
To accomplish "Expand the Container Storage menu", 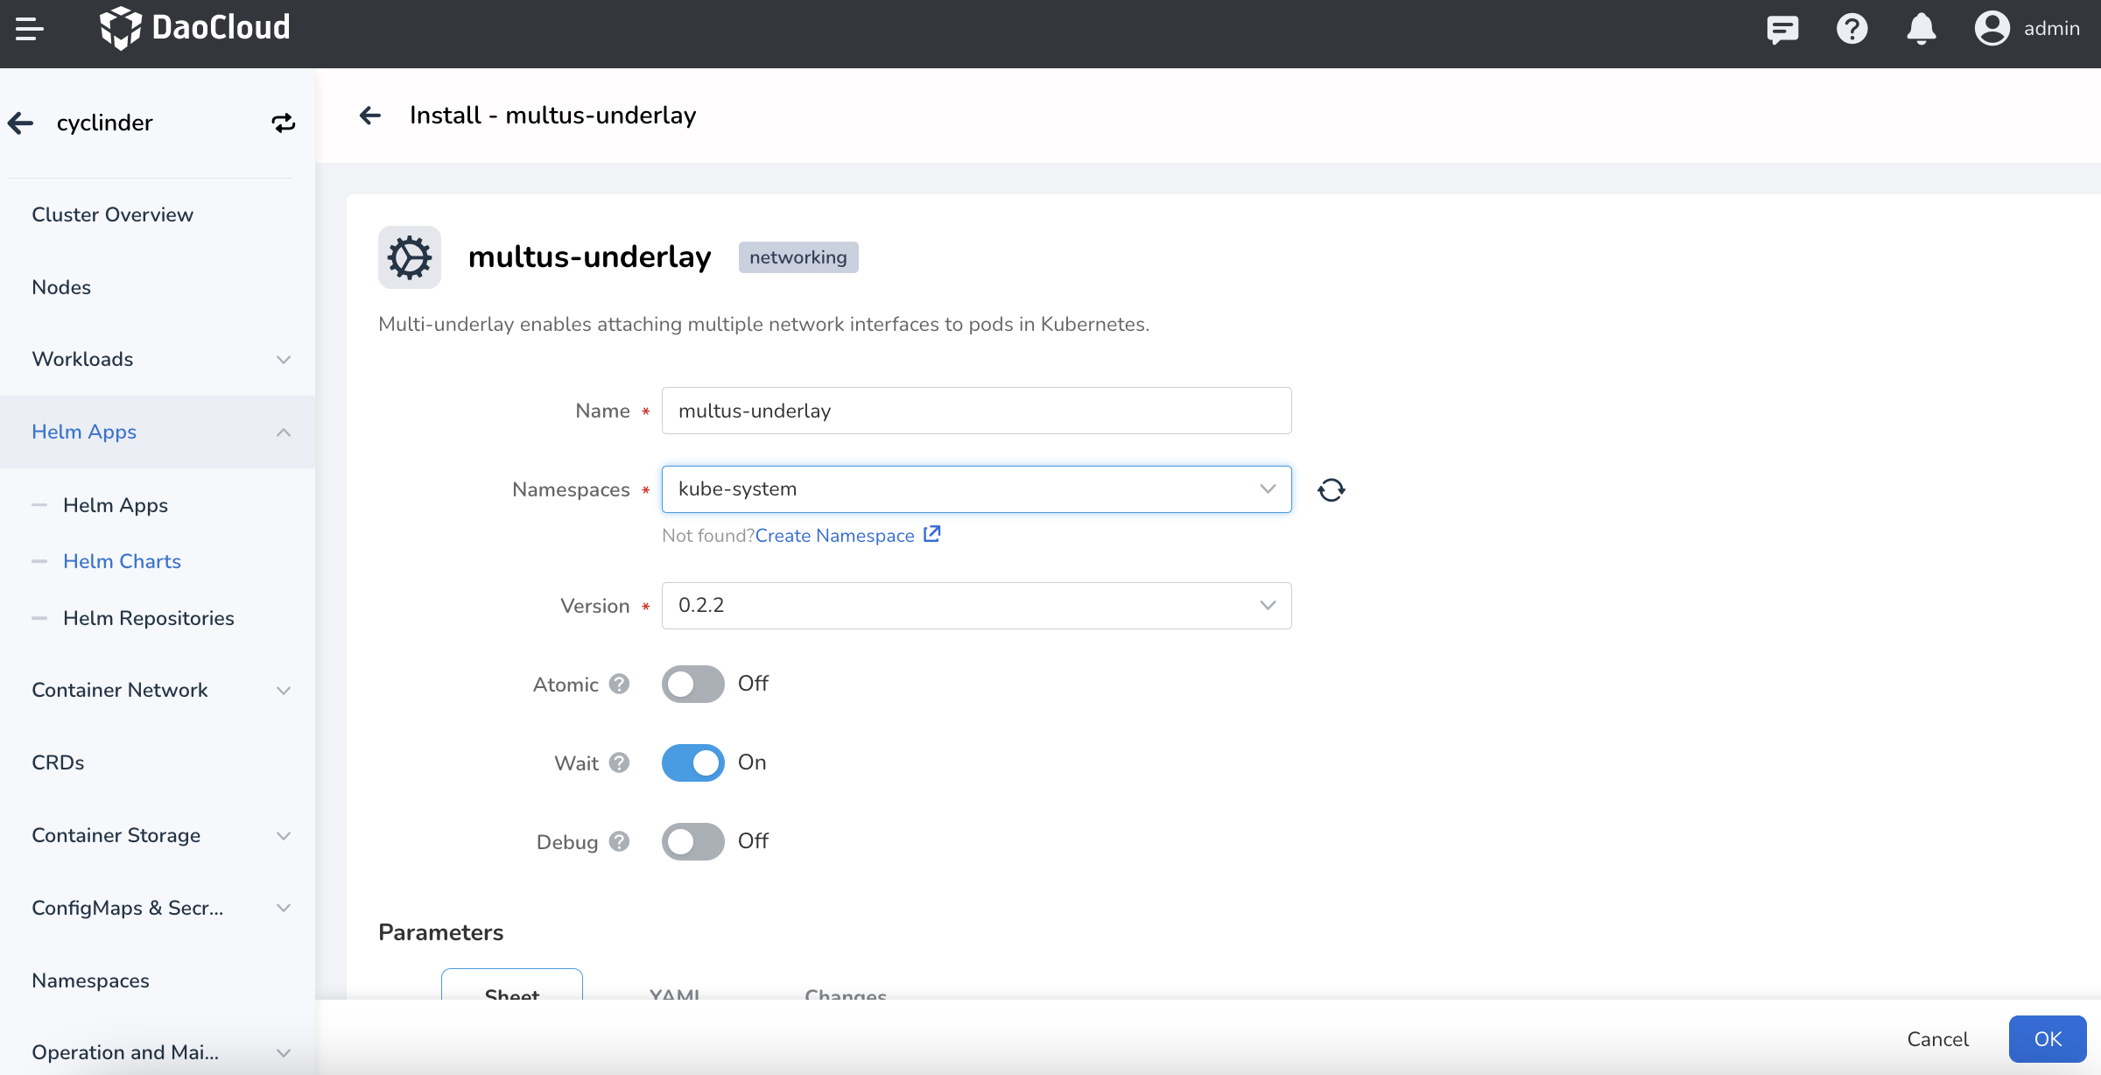I will tap(158, 836).
